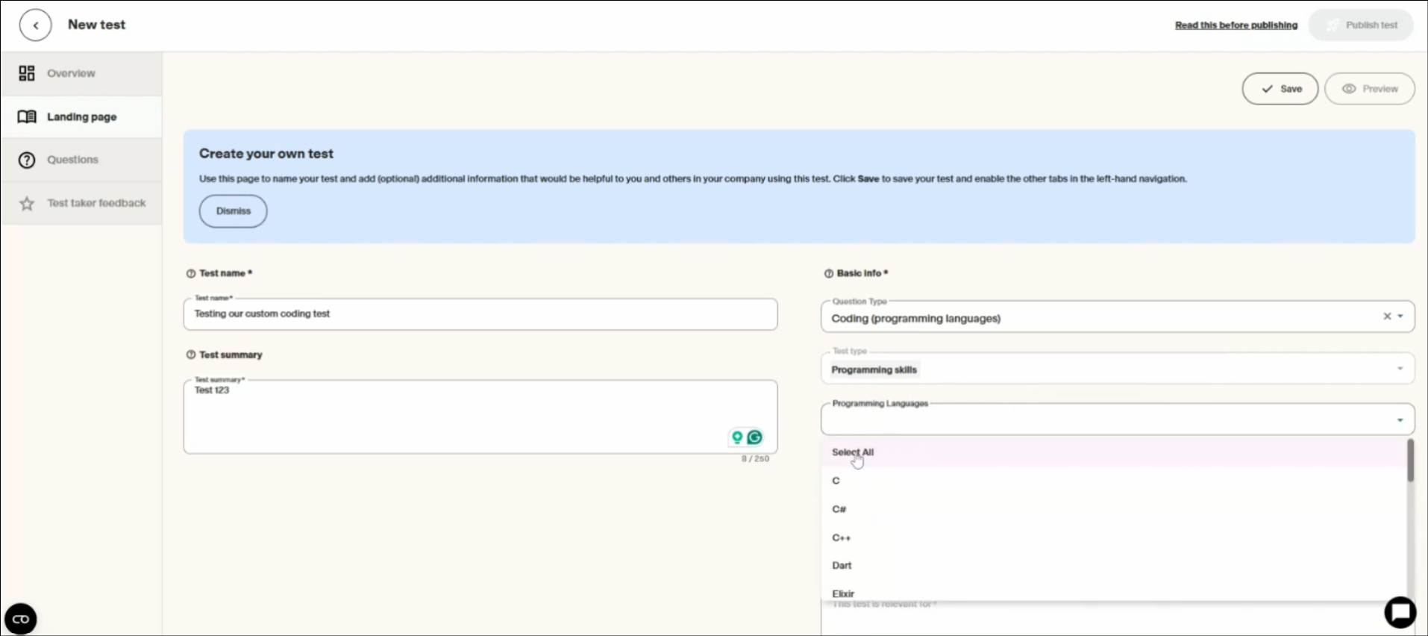Screen dimensions: 1428x636
Task: Click the green lightbulb suggestion icon
Action: (x=737, y=437)
